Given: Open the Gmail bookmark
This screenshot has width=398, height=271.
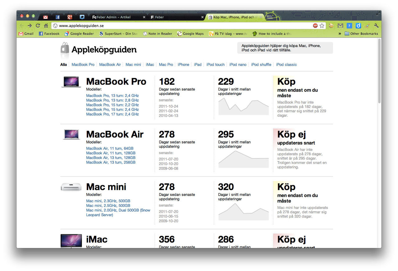Looking at the screenshot, I should 26,34.
